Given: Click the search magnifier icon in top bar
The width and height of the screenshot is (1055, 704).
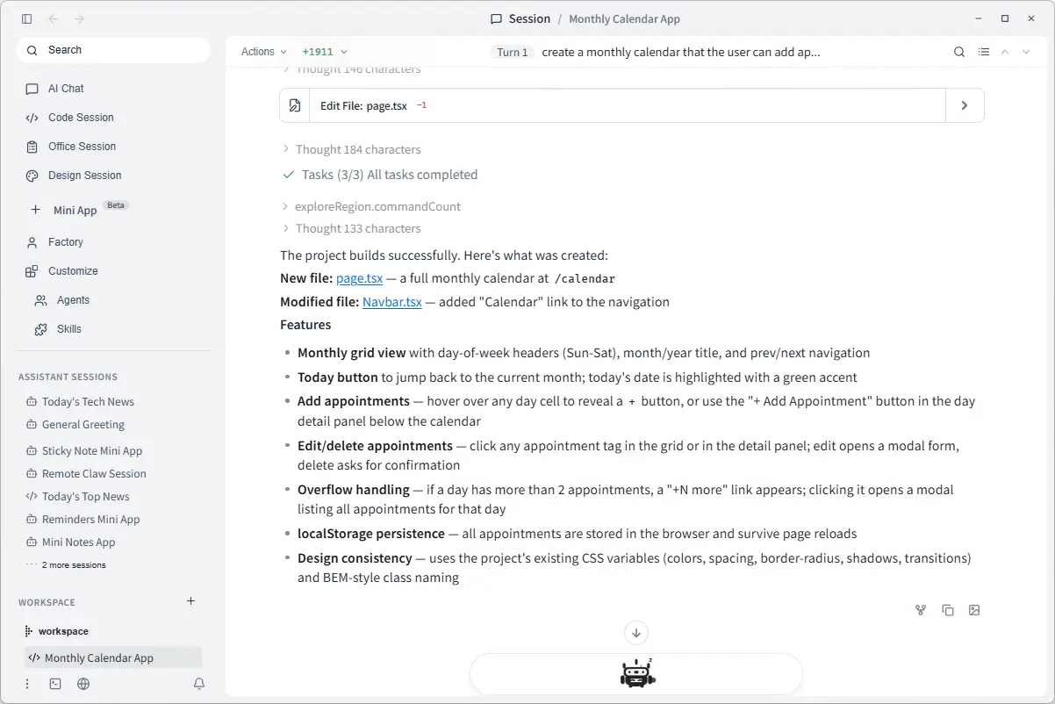Looking at the screenshot, I should [959, 52].
